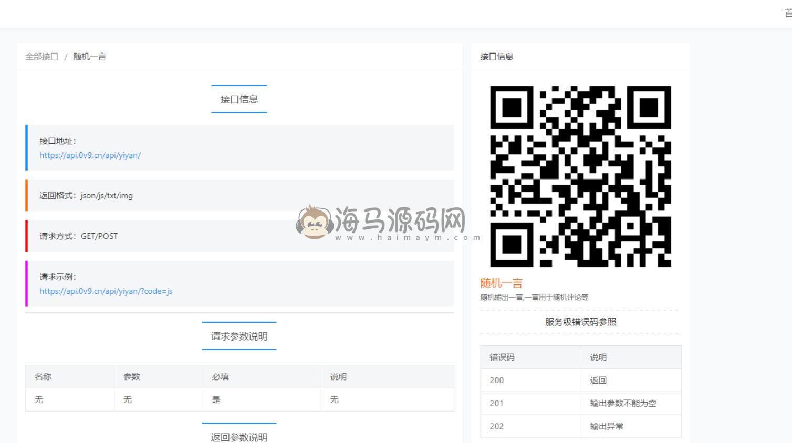Click the 必填 column header

[x=262, y=377]
